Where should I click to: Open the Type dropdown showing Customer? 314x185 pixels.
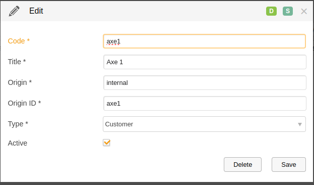tap(204, 124)
